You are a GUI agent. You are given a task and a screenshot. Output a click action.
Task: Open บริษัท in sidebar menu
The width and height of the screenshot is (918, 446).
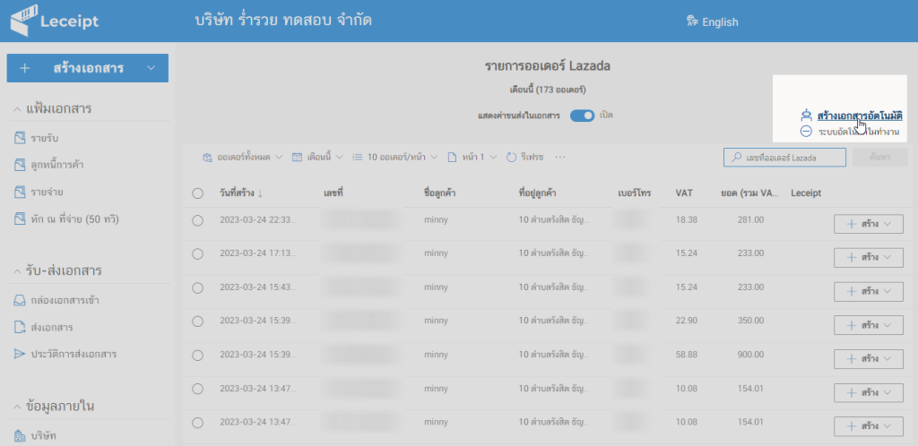(44, 435)
